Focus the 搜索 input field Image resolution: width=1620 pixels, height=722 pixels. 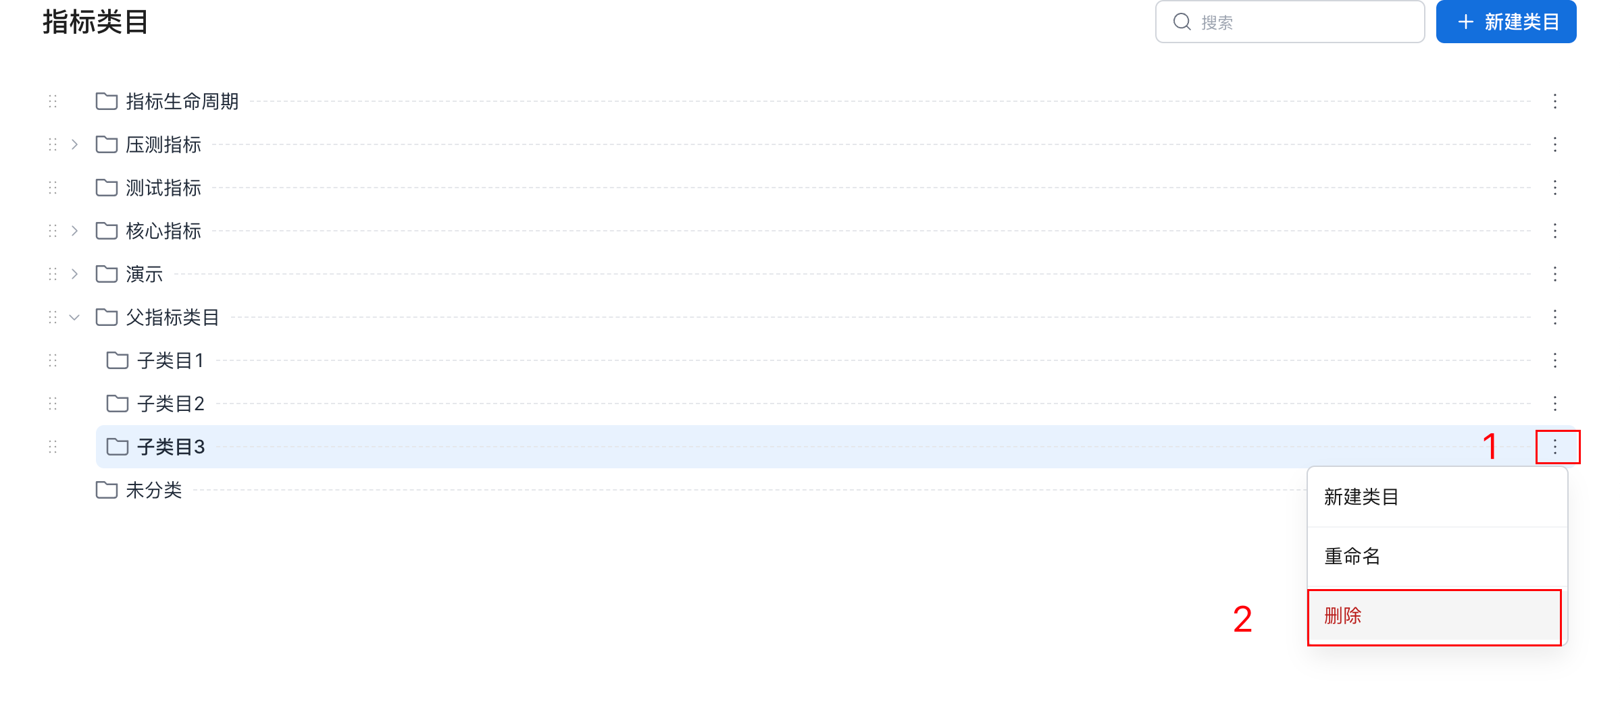point(1290,22)
